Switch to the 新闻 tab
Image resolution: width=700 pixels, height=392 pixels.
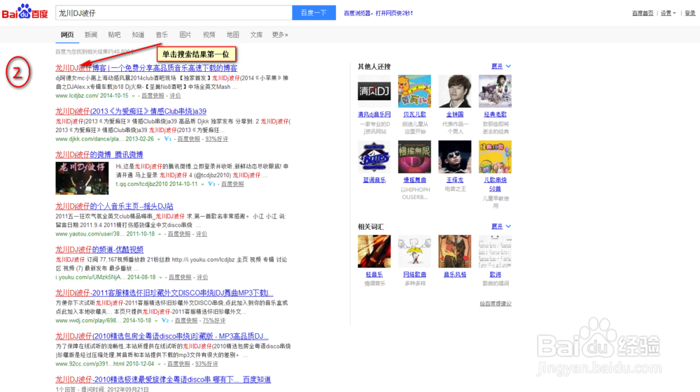(x=90, y=35)
